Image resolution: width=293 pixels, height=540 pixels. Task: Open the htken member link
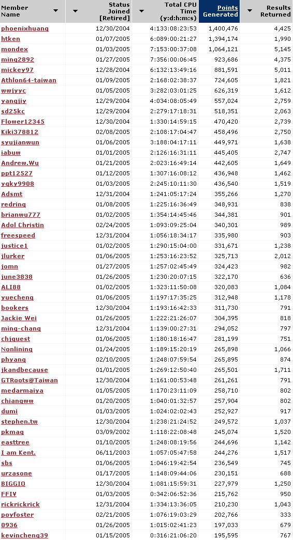click(11, 39)
